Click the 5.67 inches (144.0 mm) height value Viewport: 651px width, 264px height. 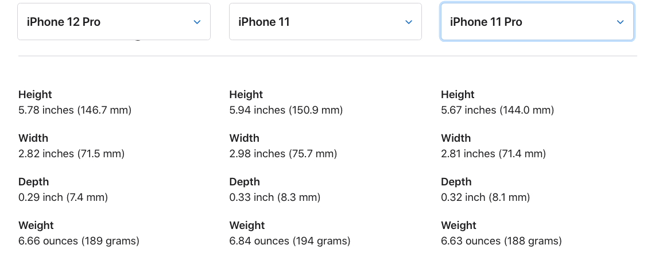click(497, 110)
